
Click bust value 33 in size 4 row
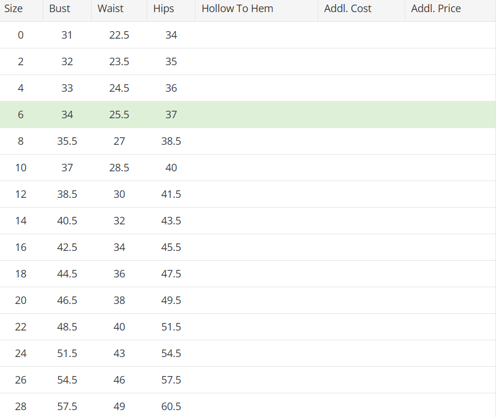click(x=67, y=88)
